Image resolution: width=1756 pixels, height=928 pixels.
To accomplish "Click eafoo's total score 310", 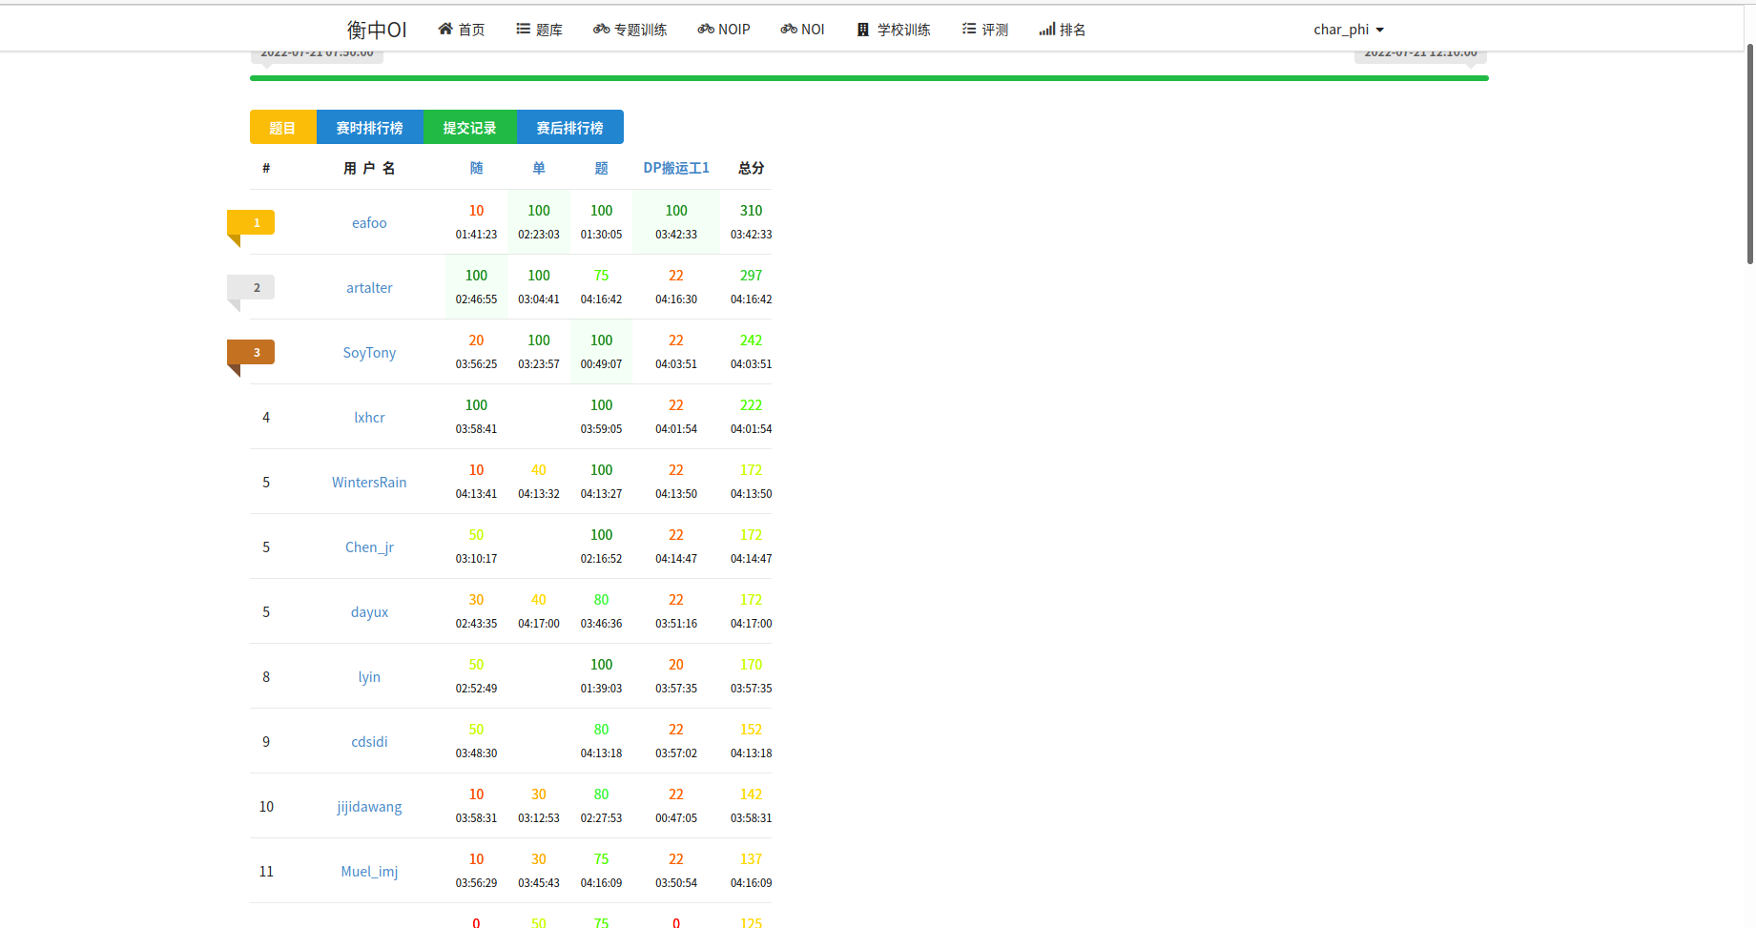I will (x=752, y=210).
